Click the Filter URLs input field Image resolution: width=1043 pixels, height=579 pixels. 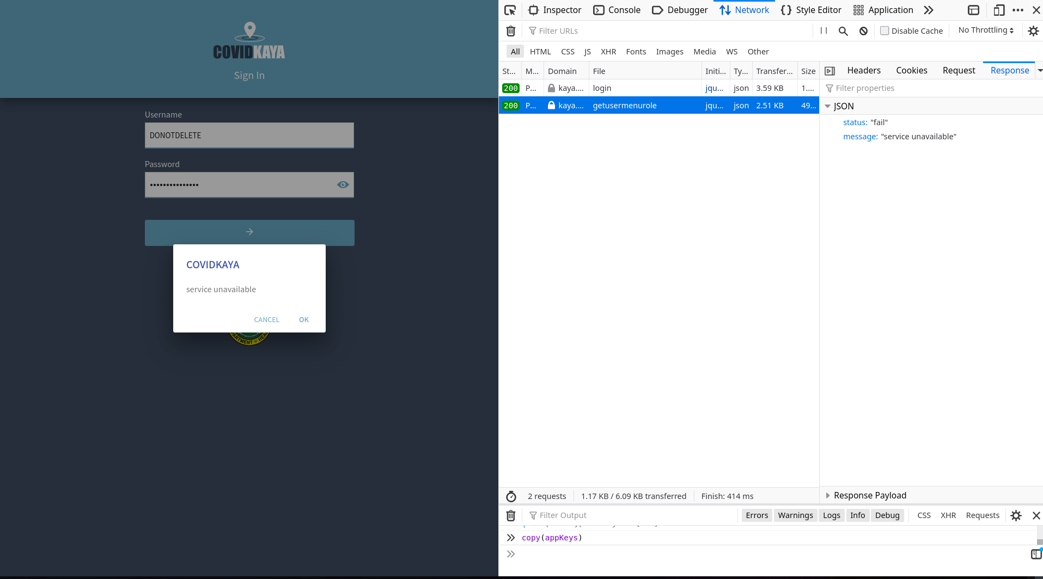670,31
